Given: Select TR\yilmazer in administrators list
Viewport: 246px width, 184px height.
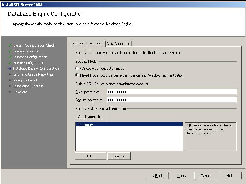Looking at the screenshot, I should click(129, 124).
